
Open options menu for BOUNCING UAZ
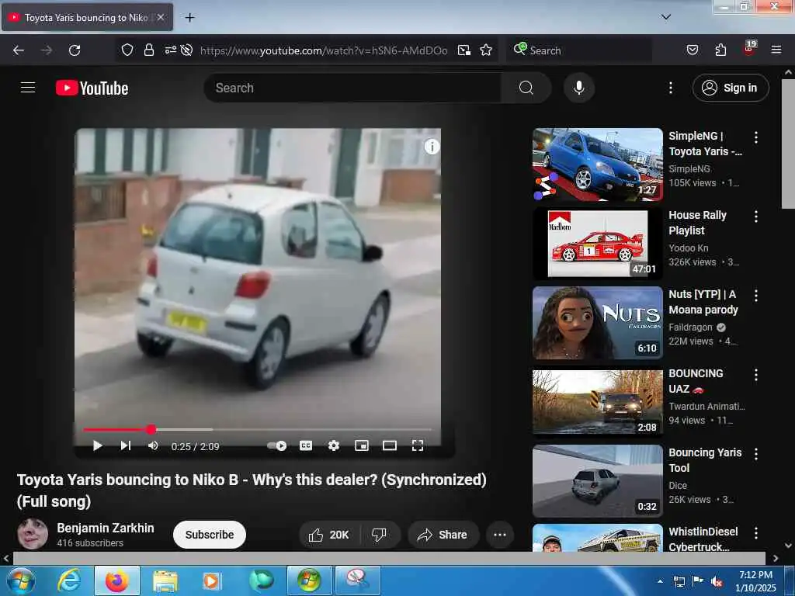coord(756,375)
